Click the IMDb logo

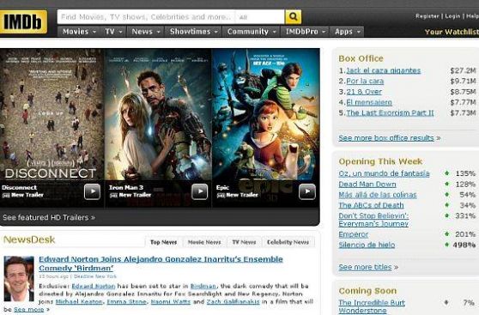tap(23, 21)
